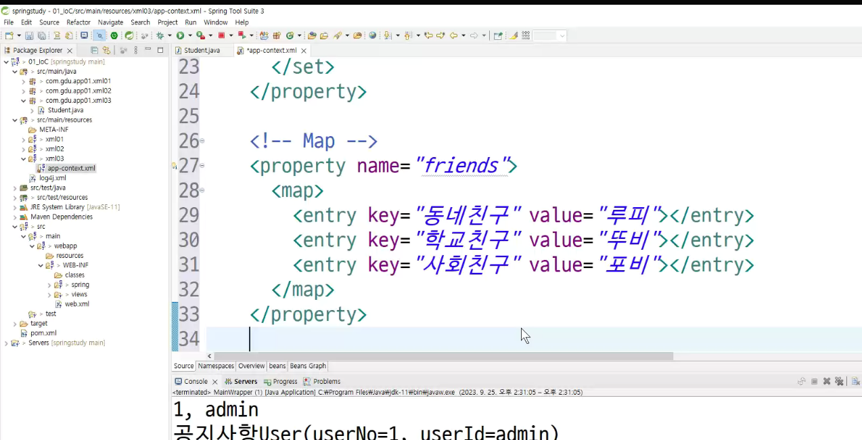Viewport: 862px width, 440px height.
Task: Collapse the fold at line 28
Action: (x=202, y=191)
